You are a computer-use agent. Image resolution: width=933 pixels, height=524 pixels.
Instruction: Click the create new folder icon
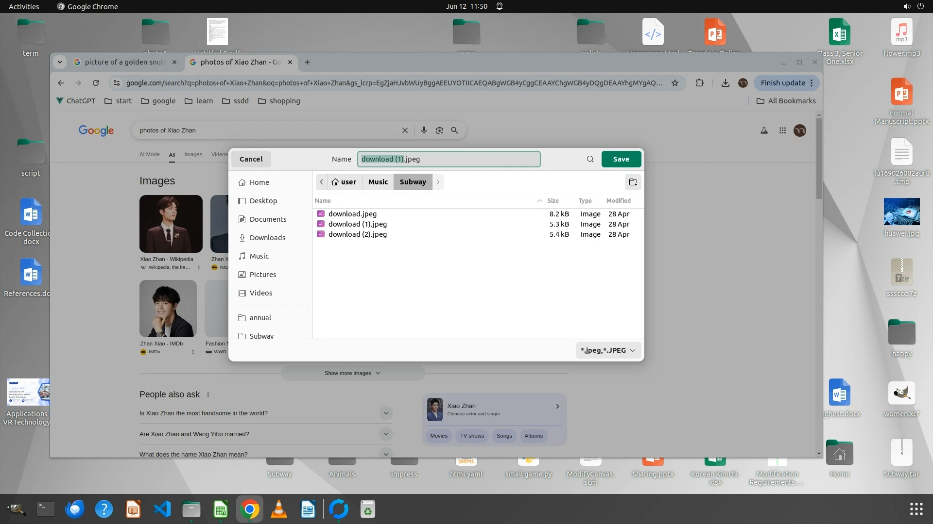[x=633, y=182]
